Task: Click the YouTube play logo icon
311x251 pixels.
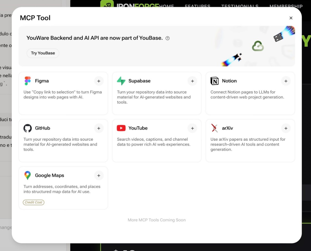Action: 121,128
